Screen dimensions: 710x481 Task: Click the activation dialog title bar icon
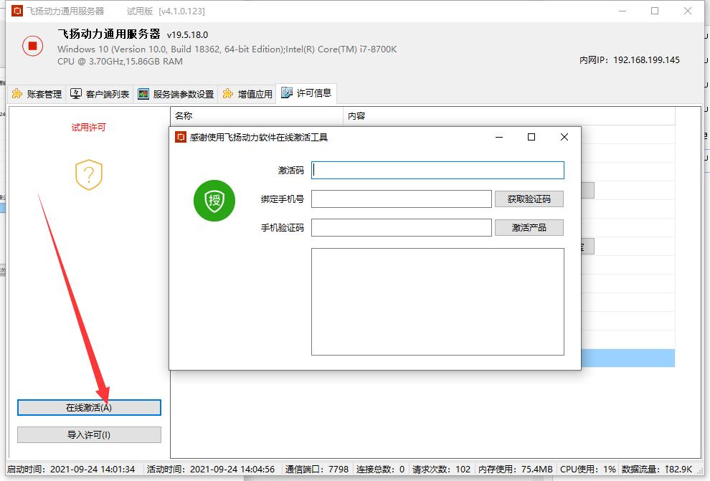pos(181,138)
